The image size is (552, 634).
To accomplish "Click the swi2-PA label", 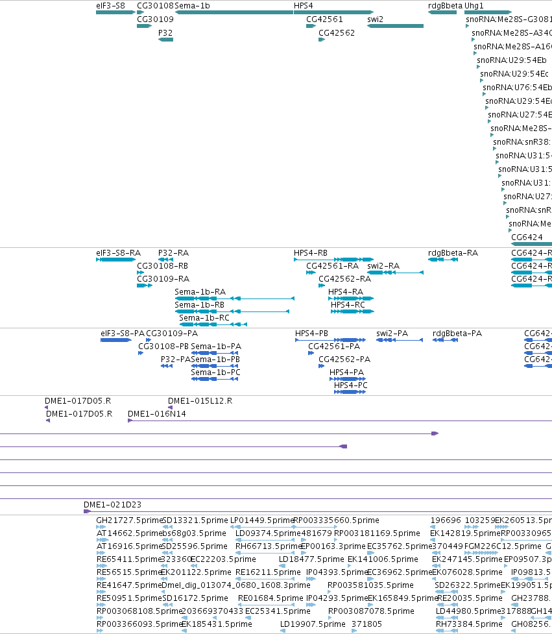I will coord(392,334).
